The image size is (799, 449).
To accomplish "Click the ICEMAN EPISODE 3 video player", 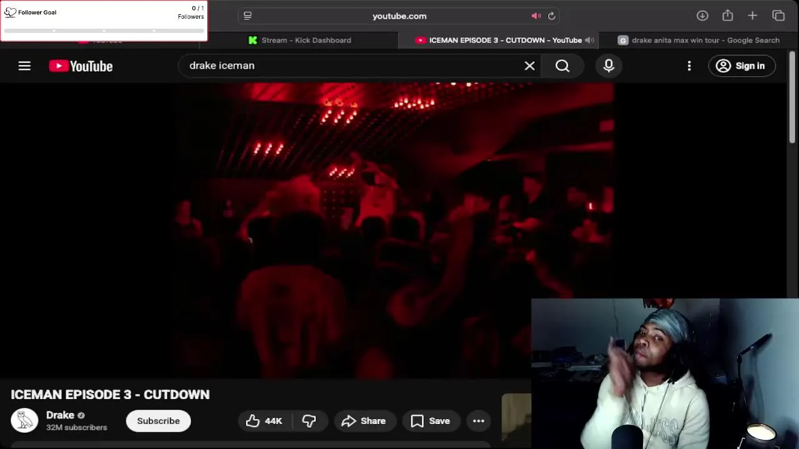I will 395,231.
